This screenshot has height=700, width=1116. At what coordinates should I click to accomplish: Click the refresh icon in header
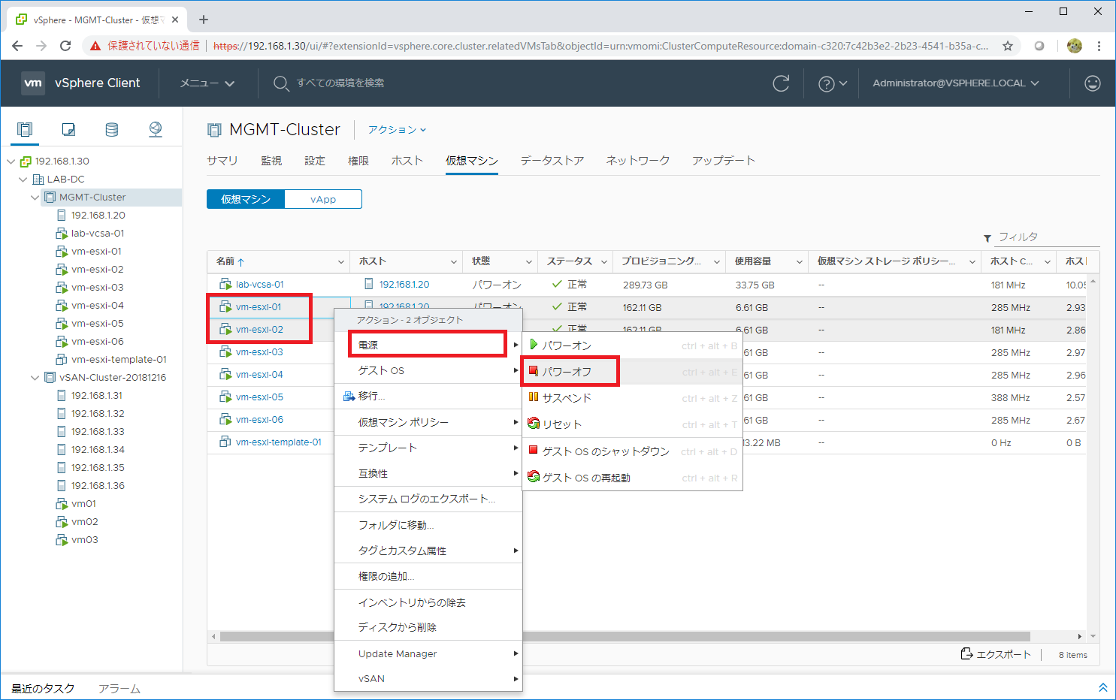[782, 83]
